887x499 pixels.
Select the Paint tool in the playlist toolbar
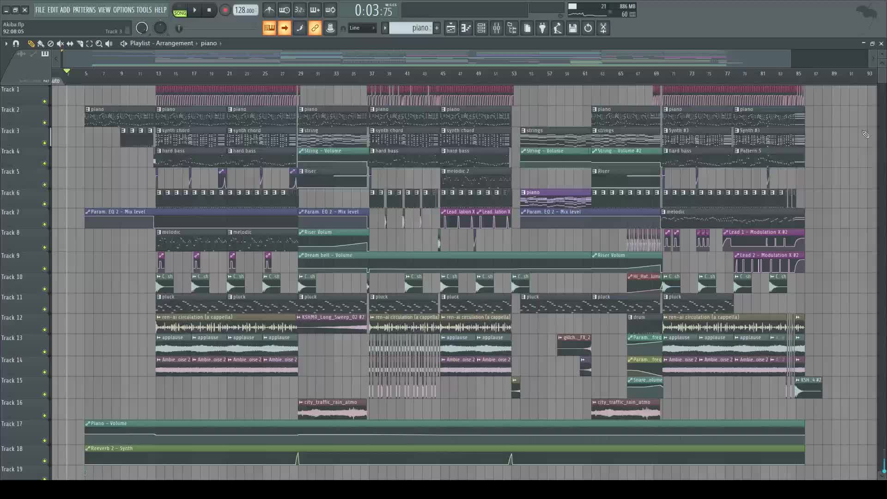(41, 43)
